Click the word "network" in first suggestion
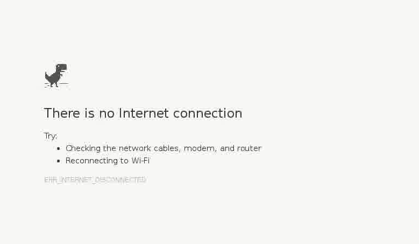 pyautogui.click(x=134, y=148)
